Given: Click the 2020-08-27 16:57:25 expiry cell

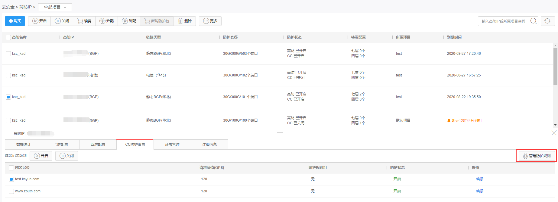Looking at the screenshot, I should 464,75.
